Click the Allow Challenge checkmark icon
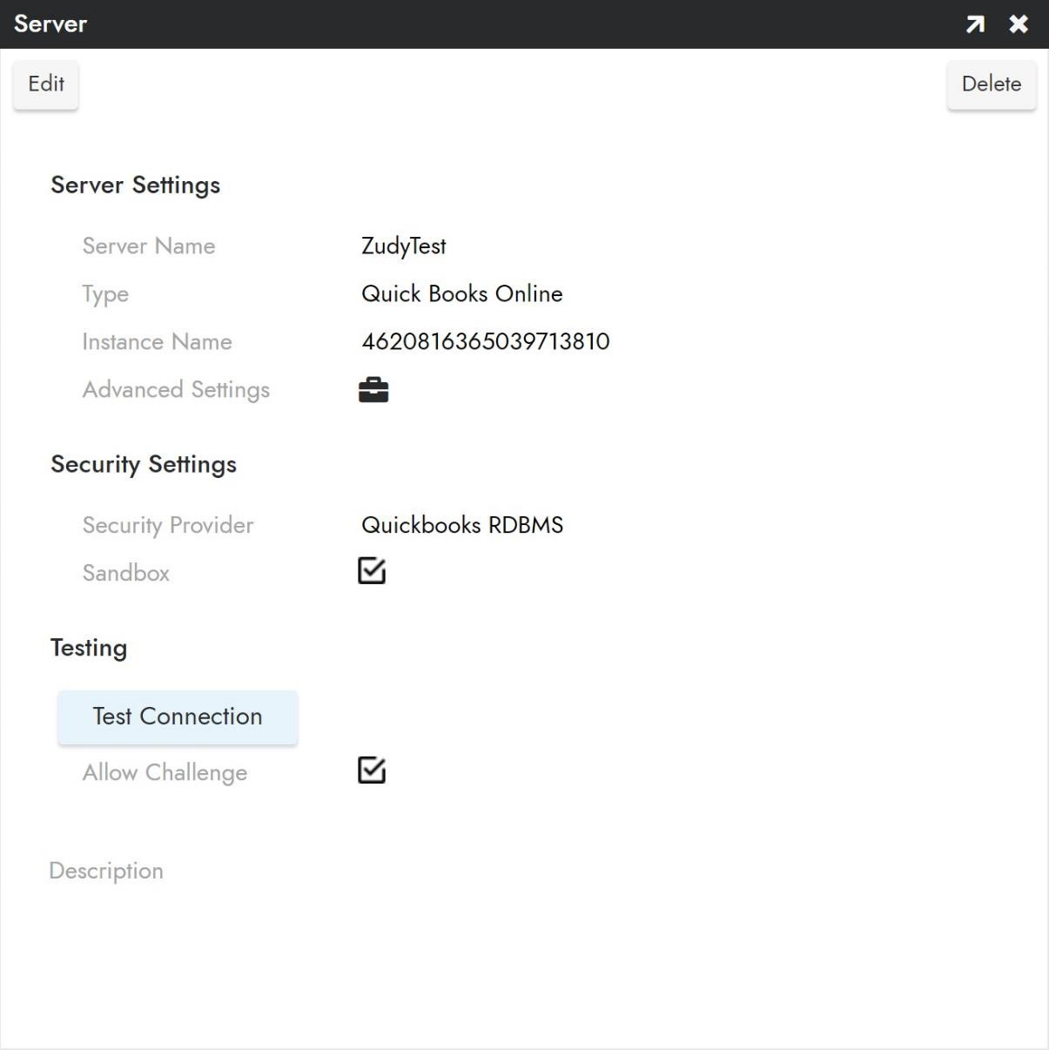This screenshot has height=1050, width=1049. point(371,771)
